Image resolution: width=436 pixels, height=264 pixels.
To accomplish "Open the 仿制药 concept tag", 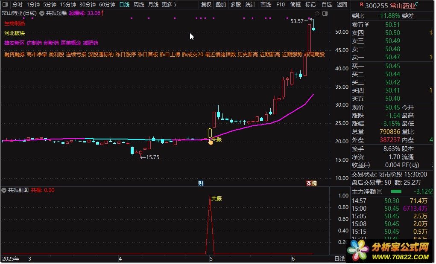I will [x=34, y=43].
